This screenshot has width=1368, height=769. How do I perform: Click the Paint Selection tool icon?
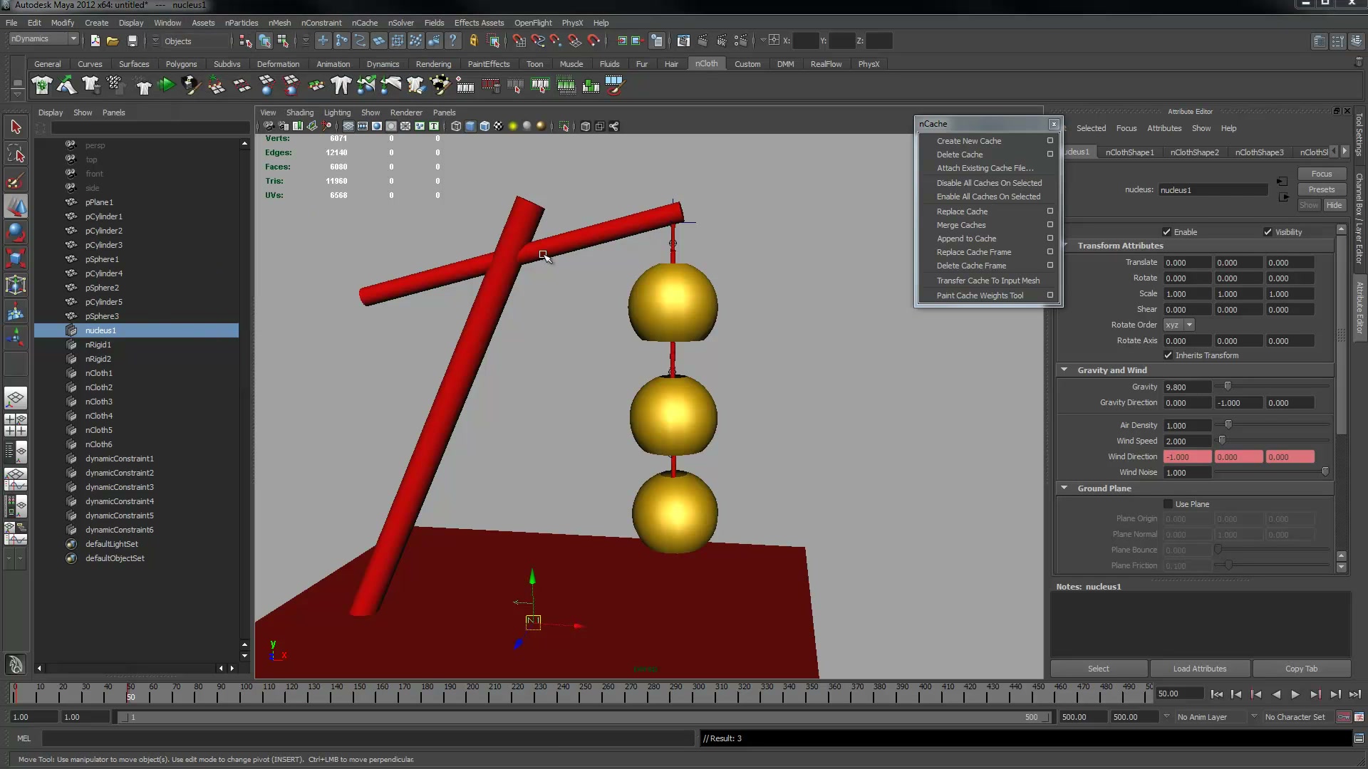16,181
